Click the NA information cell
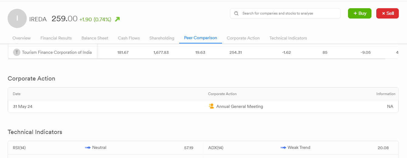This screenshot has height=158, width=407. click(x=390, y=106)
